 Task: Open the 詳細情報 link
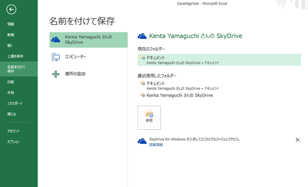[156, 145]
